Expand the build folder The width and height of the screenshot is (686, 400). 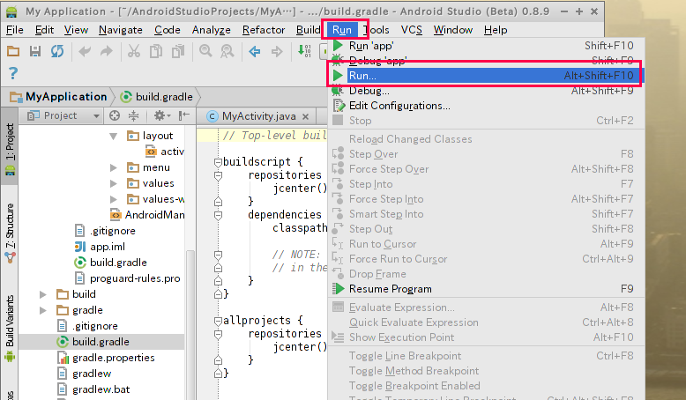point(43,294)
